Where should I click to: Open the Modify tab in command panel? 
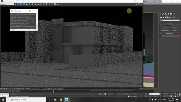coord(163,14)
